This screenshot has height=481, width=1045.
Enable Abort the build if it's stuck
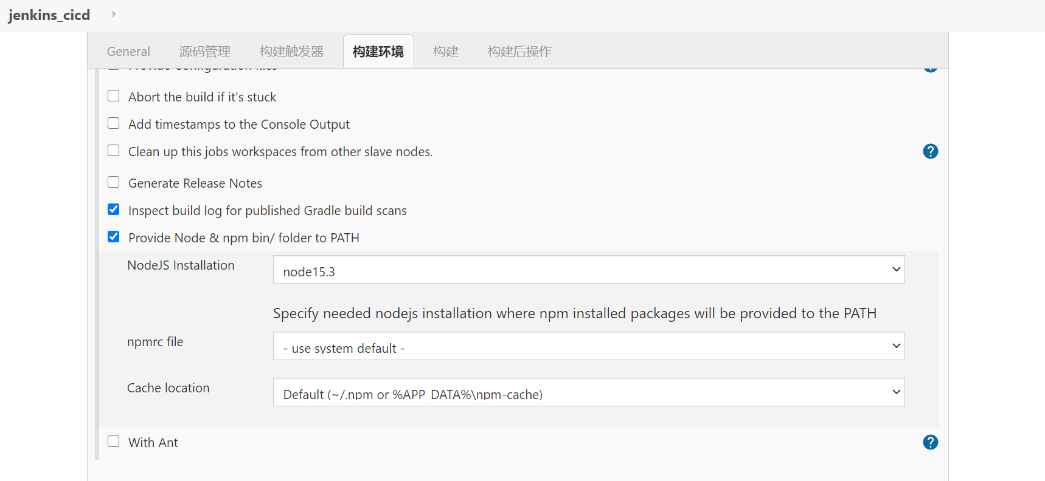(x=114, y=96)
